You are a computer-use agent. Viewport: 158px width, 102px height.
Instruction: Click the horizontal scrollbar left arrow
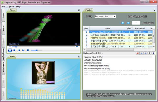coord(84,50)
